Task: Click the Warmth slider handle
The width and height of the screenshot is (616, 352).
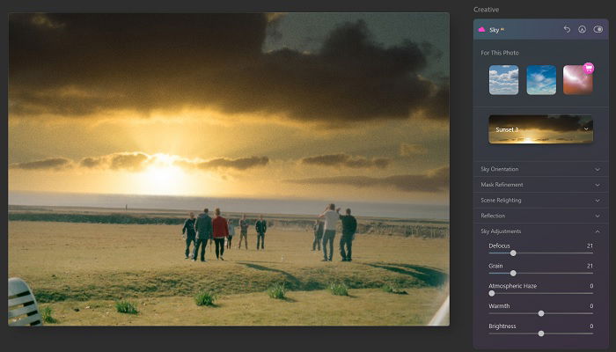Action: (540, 313)
